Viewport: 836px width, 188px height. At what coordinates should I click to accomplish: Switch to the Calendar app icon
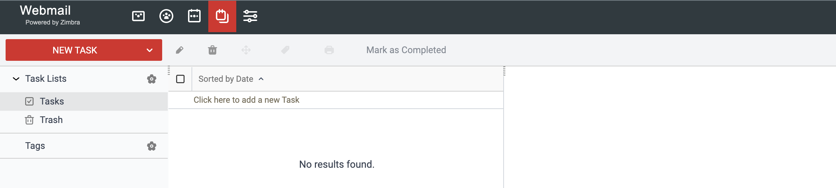(x=194, y=16)
